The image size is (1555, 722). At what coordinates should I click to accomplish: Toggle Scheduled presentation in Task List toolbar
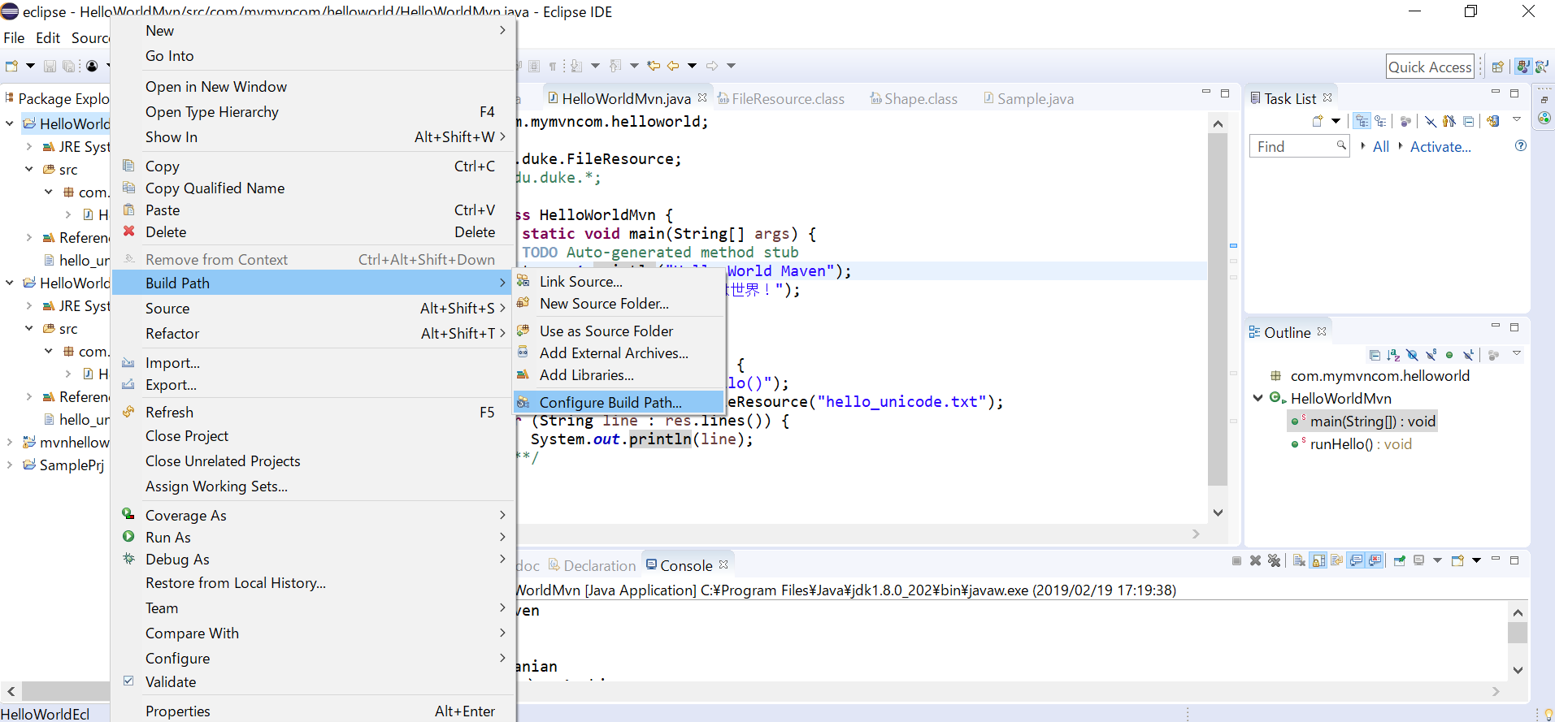coord(1380,121)
